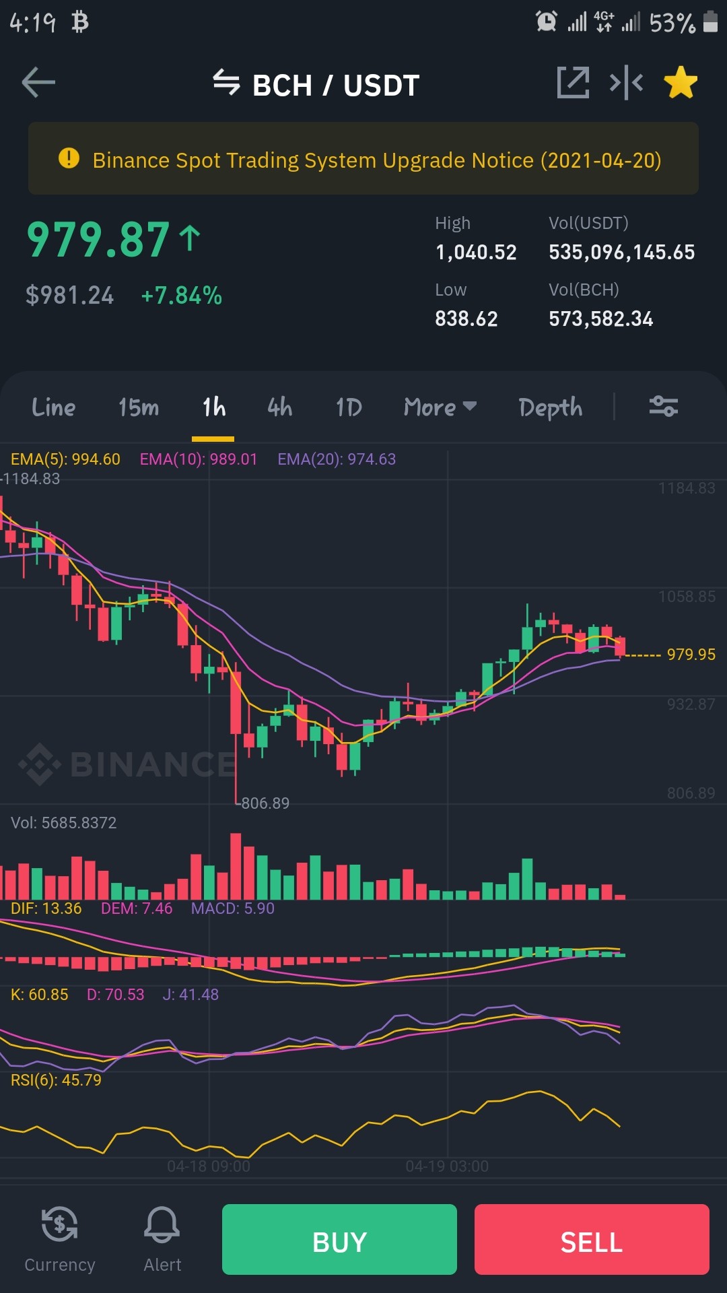Image resolution: width=727 pixels, height=1293 pixels.
Task: Tap the back arrow icon
Action: pyautogui.click(x=38, y=83)
